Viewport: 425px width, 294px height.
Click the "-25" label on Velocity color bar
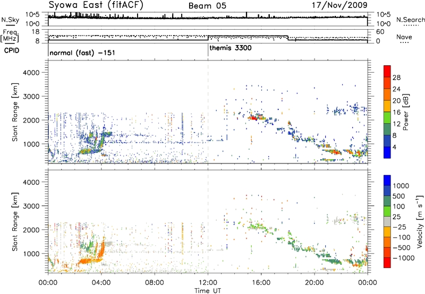point(401,227)
